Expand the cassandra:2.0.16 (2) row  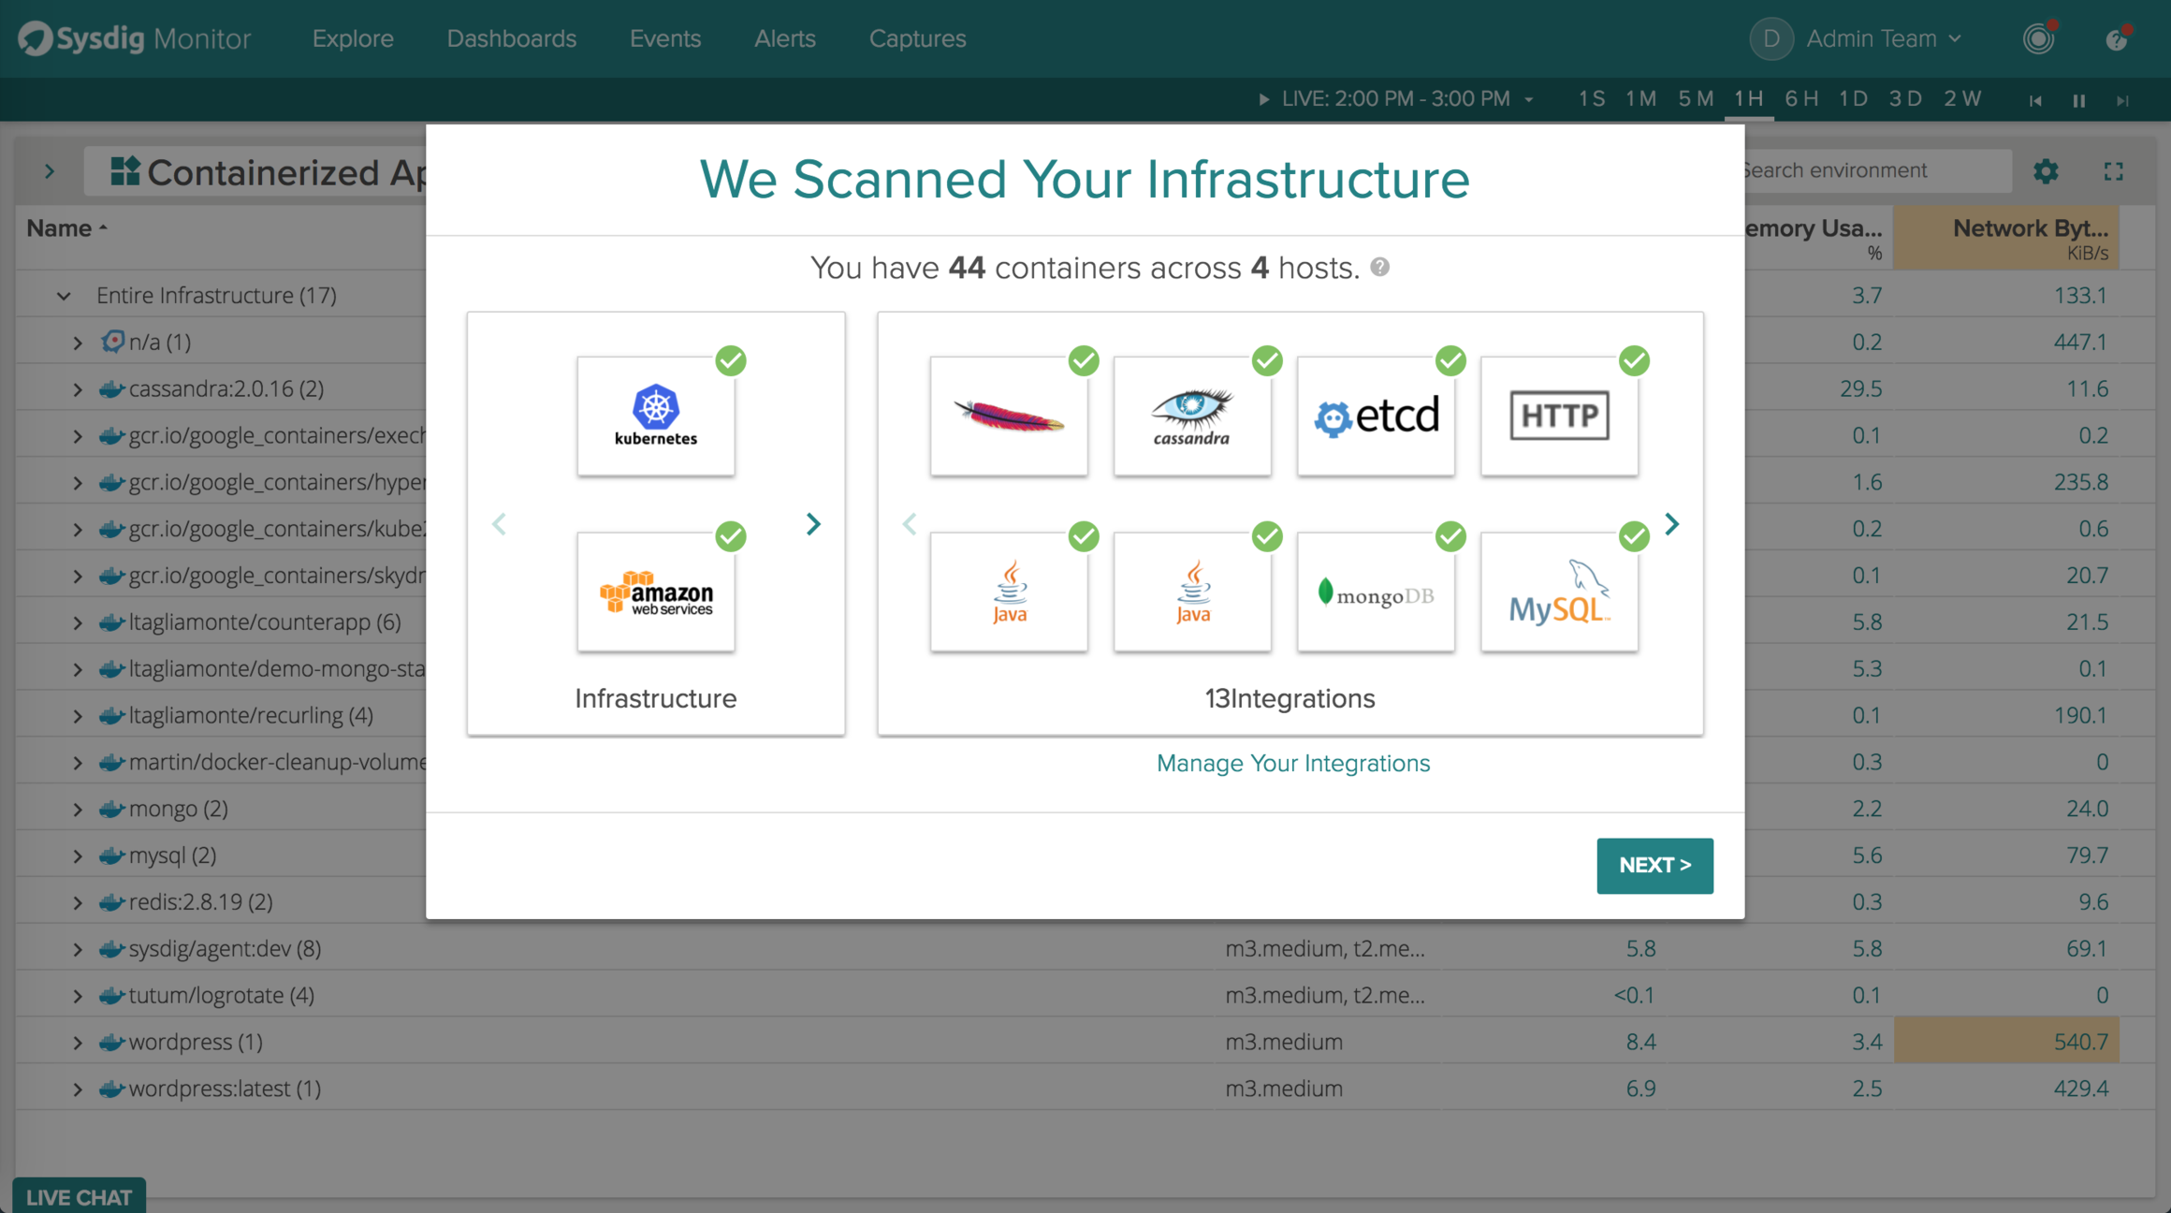coord(78,389)
